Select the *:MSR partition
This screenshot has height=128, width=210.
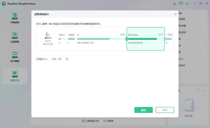coord(71,39)
